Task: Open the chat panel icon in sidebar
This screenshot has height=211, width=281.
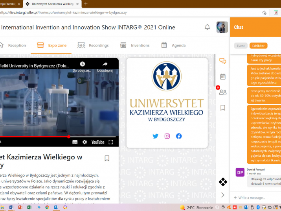Action: pos(223,61)
